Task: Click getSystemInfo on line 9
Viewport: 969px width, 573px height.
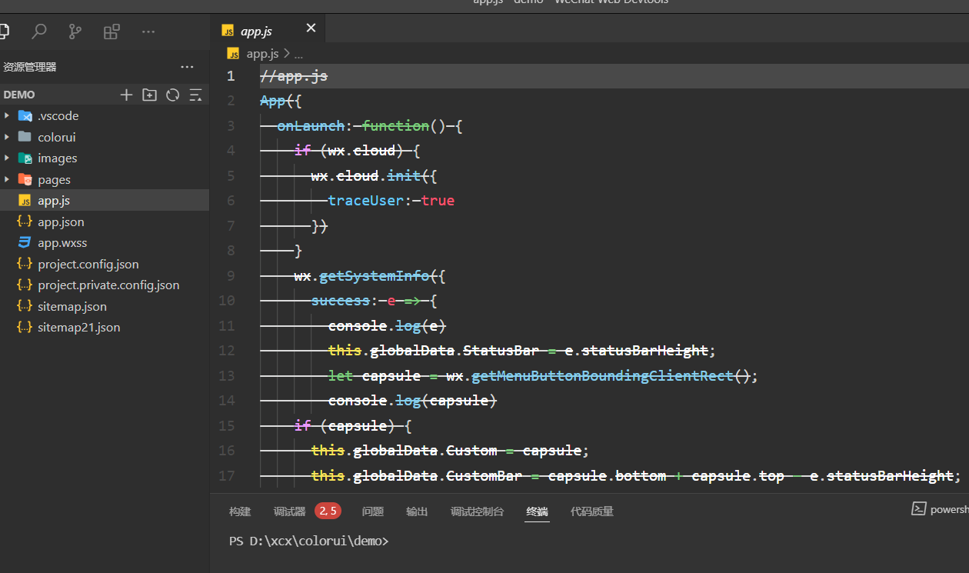Action: pos(375,275)
